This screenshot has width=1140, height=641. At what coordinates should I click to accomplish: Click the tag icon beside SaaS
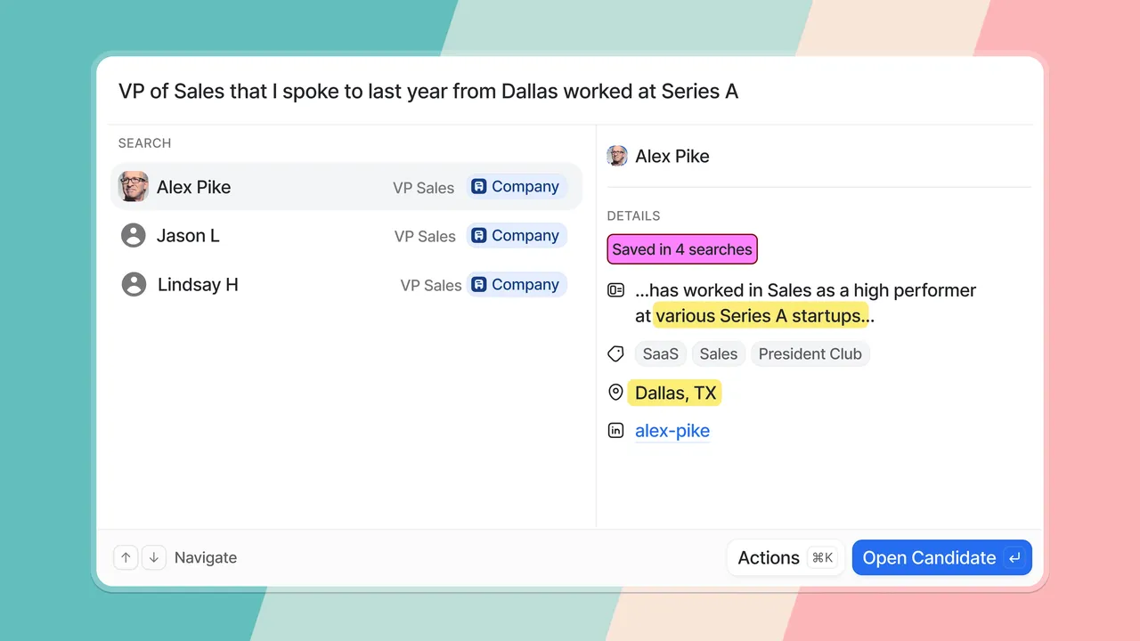coord(615,353)
